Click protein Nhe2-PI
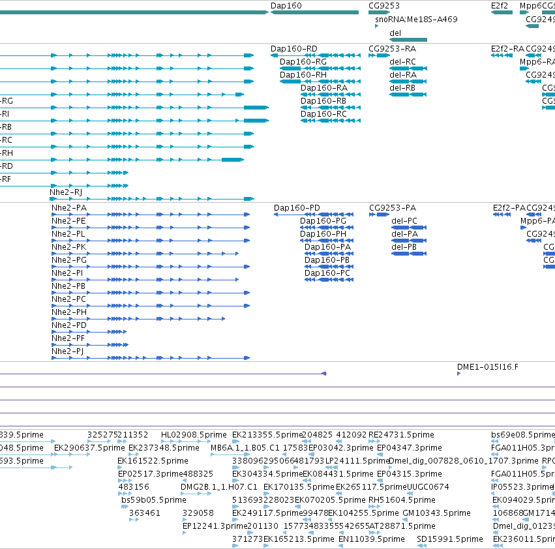This screenshot has height=549, width=555. (x=67, y=273)
